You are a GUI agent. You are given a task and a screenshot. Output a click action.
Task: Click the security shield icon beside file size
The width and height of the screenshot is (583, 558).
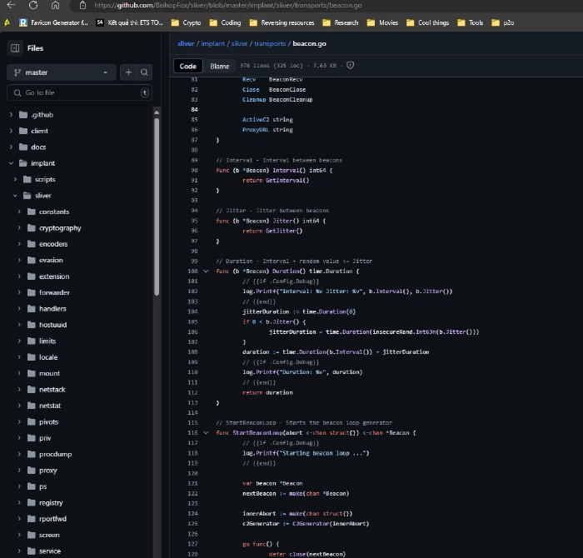(x=351, y=66)
